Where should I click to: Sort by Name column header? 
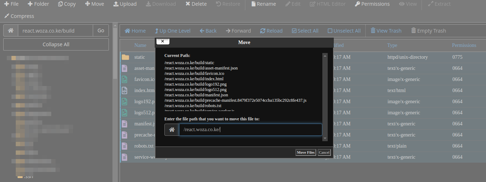pos(140,45)
